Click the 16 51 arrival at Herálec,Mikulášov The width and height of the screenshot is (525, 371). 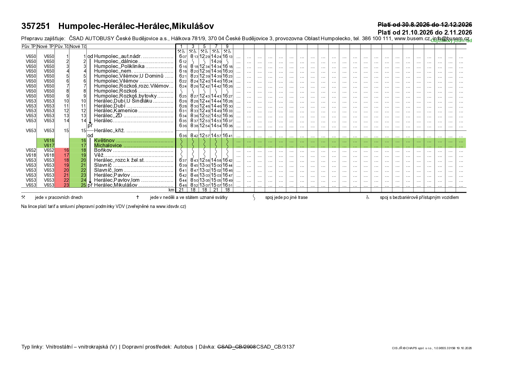coord(228,185)
